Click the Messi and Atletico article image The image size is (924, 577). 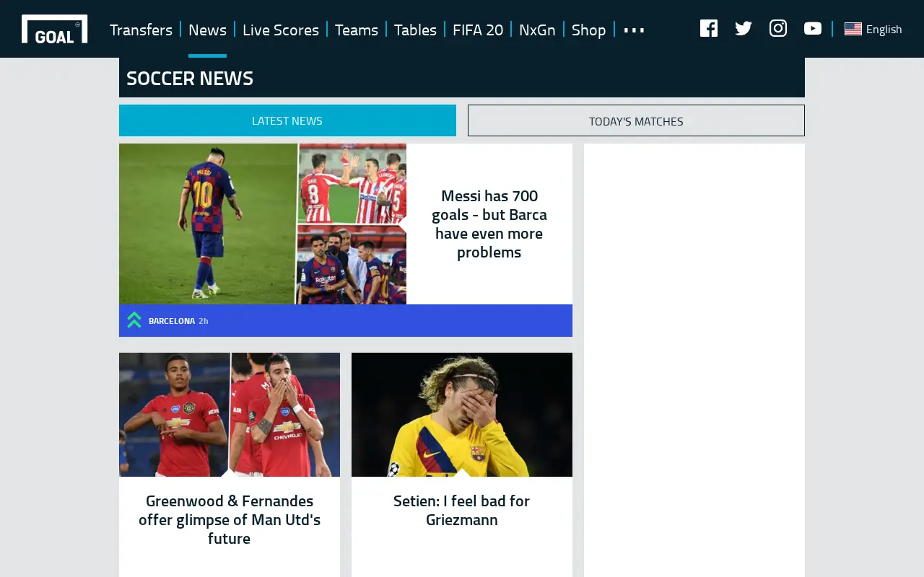point(263,224)
